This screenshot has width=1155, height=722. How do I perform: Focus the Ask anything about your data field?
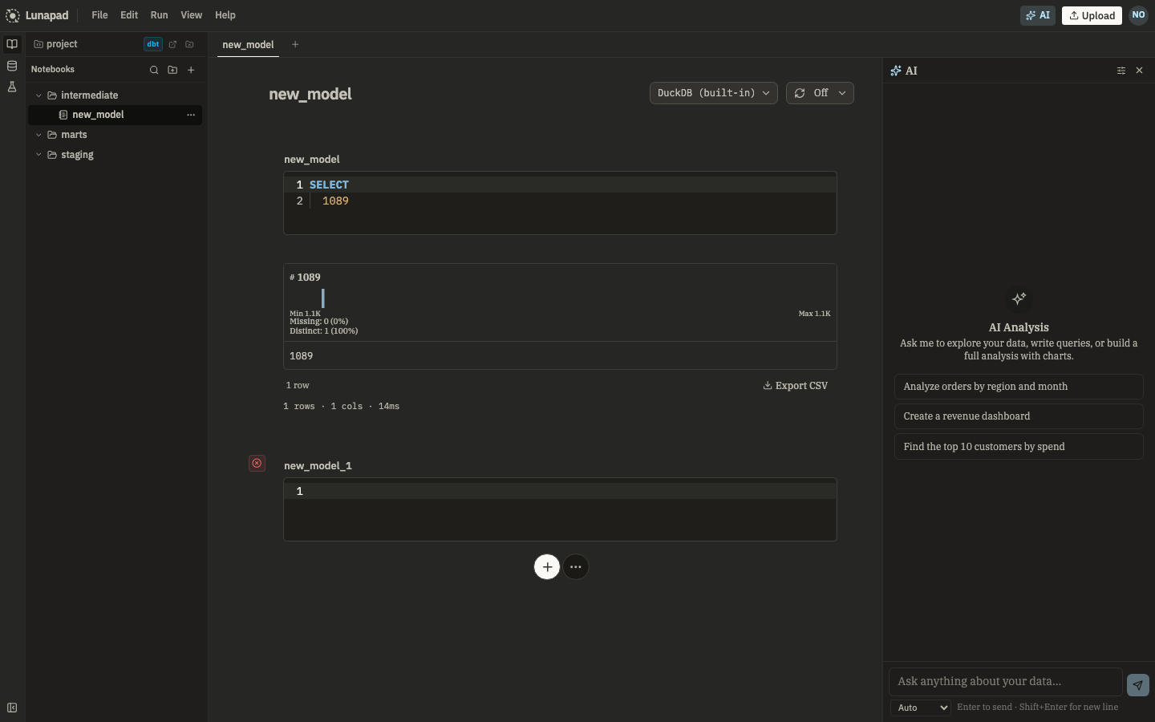[x=1006, y=681]
